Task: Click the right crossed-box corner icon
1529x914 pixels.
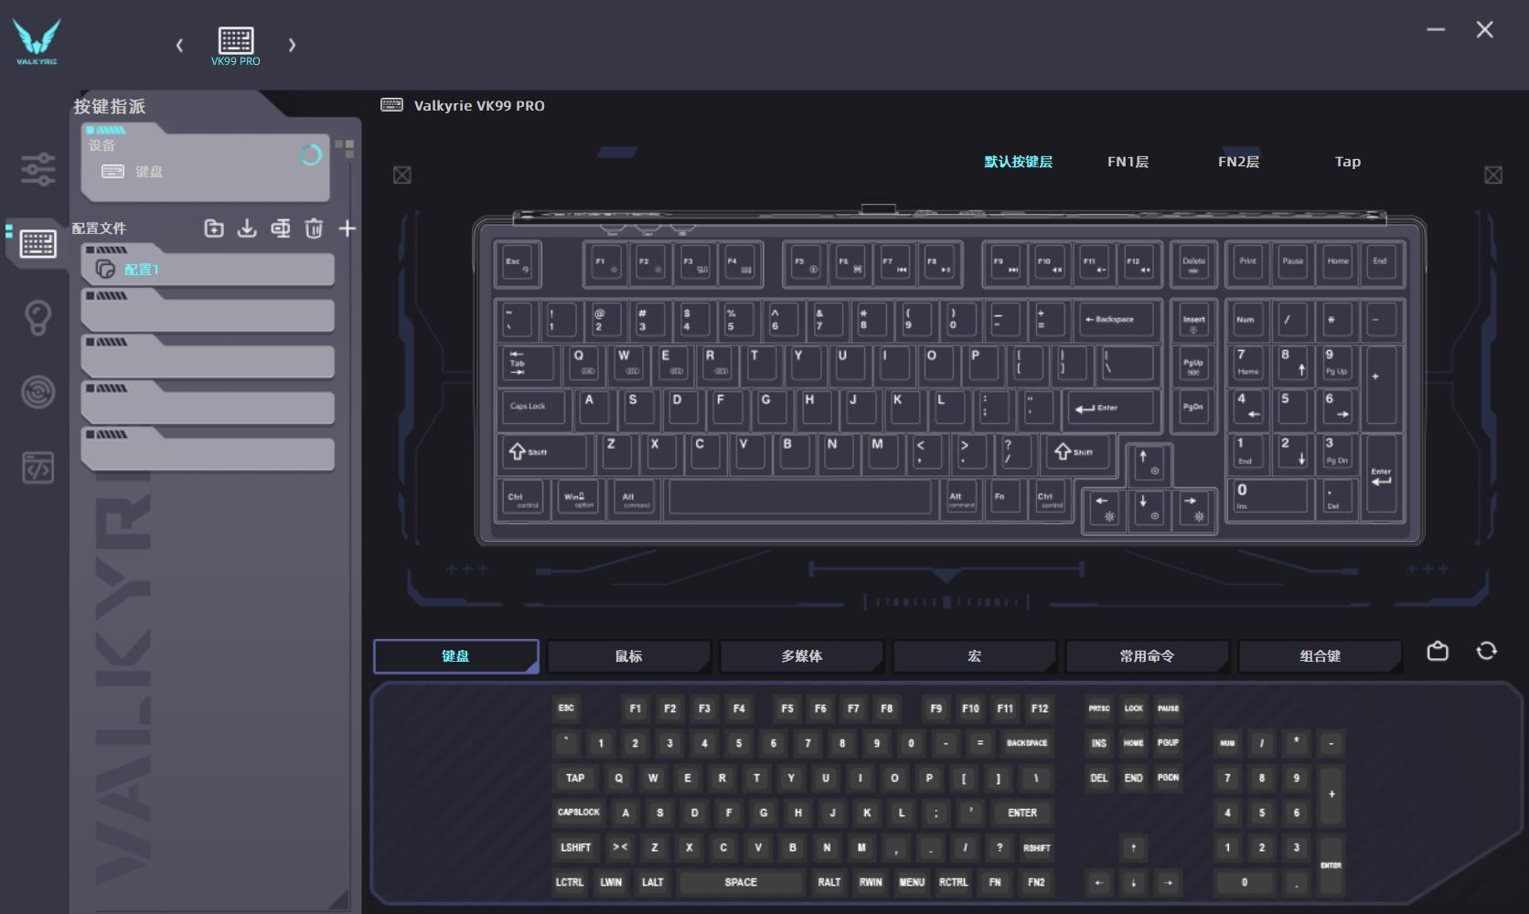Action: 1493,175
